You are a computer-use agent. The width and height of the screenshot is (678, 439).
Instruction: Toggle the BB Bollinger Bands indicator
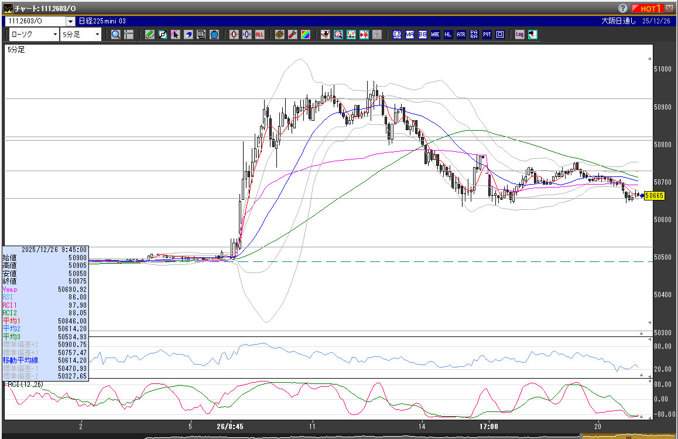pyautogui.click(x=422, y=35)
